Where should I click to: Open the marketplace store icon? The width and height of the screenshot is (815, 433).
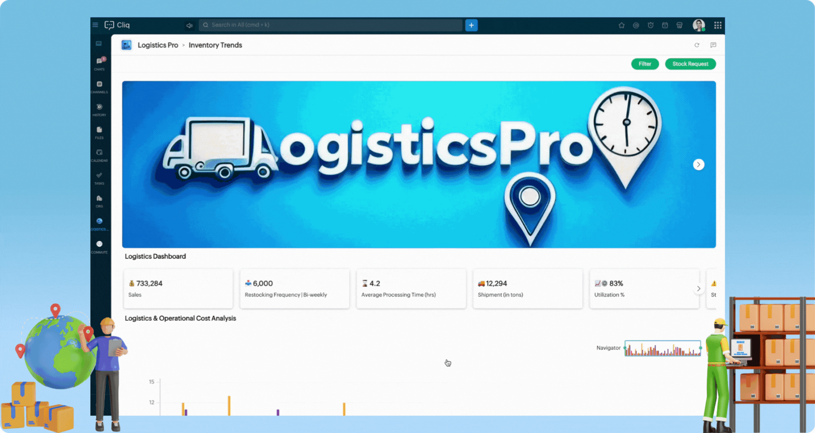pyautogui.click(x=679, y=25)
